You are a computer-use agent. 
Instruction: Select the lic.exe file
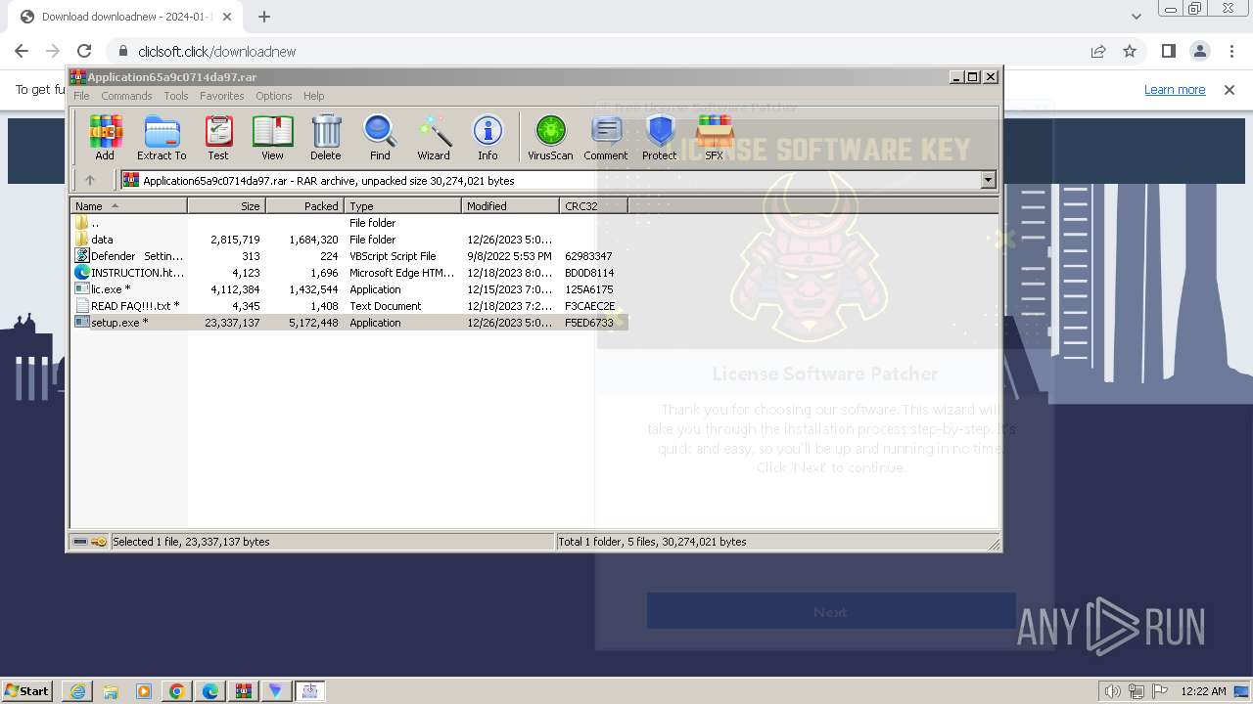[349, 289]
